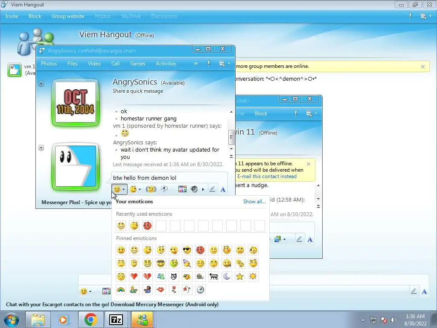Expand the » overflow in the AngrySonics menu bar
Viewport: 437px width, 328px height.
[x=195, y=63]
